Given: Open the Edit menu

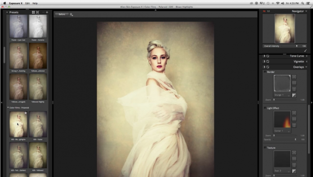Looking at the screenshot, I should (27, 3).
